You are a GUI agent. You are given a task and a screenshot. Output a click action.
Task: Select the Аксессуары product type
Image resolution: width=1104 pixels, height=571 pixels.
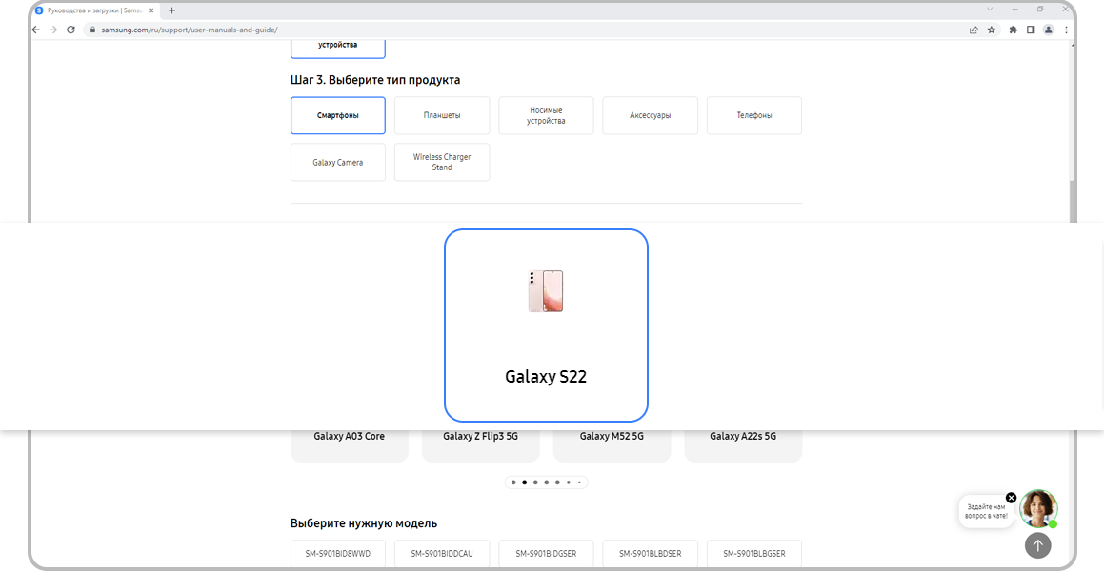(x=650, y=115)
